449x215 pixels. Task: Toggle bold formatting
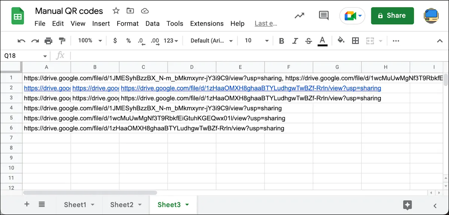(x=281, y=41)
